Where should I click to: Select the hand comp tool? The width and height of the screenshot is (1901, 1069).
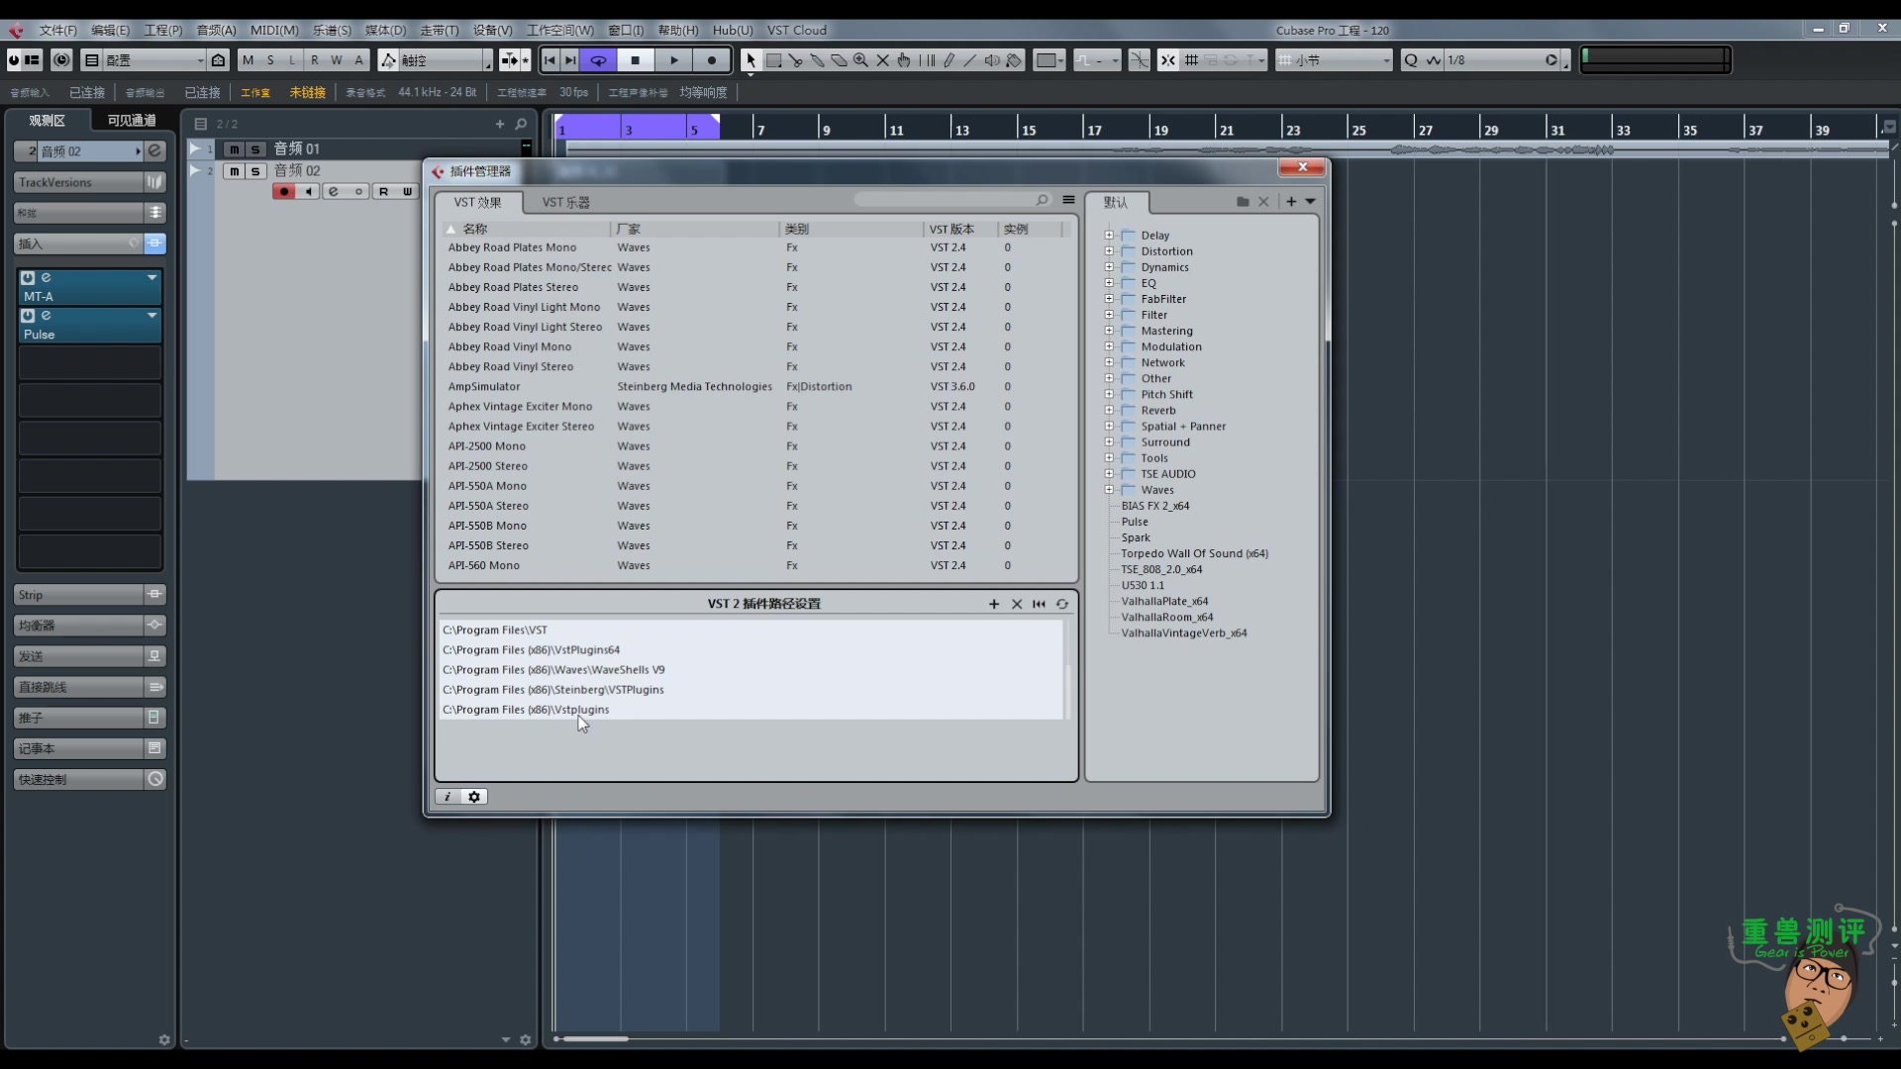[x=904, y=60]
